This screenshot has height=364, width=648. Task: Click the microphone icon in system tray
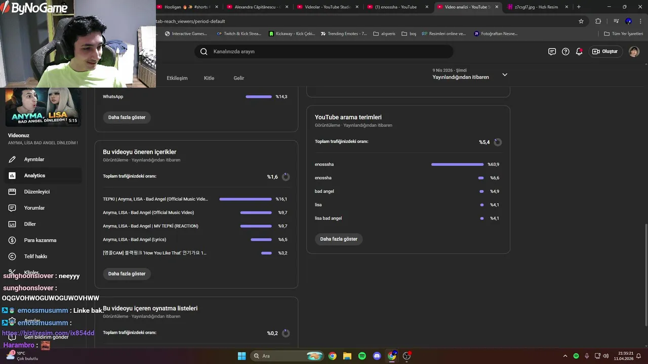[x=587, y=356]
